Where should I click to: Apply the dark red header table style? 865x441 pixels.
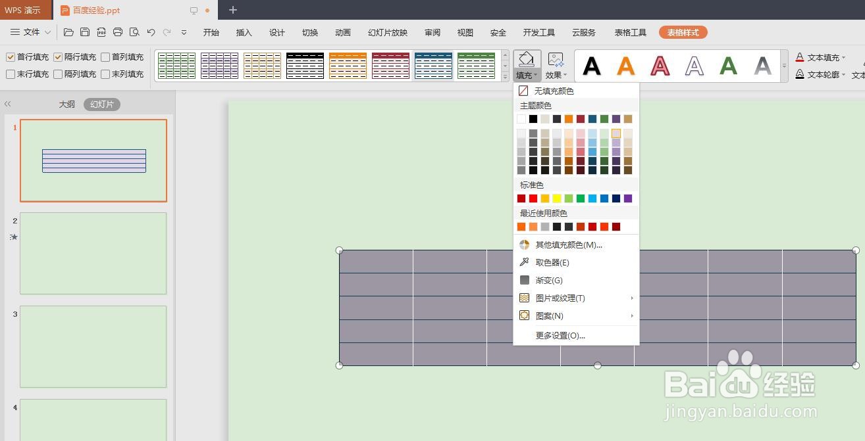pos(390,66)
